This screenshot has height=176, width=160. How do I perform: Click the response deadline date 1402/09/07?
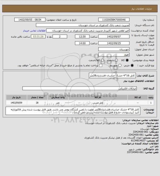click(114, 37)
